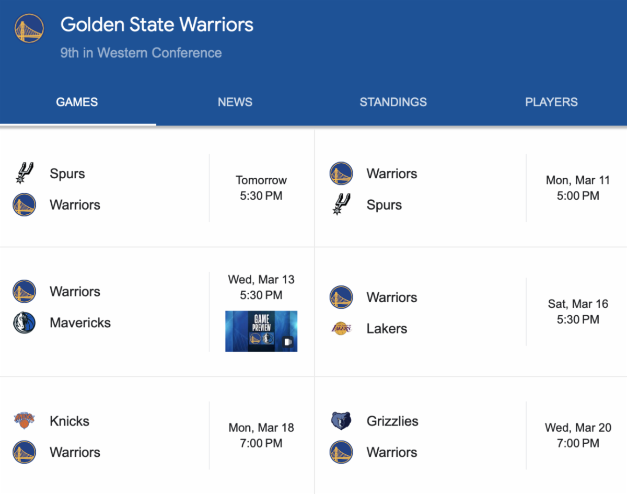
Task: Switch to the News tab
Action: tap(235, 102)
